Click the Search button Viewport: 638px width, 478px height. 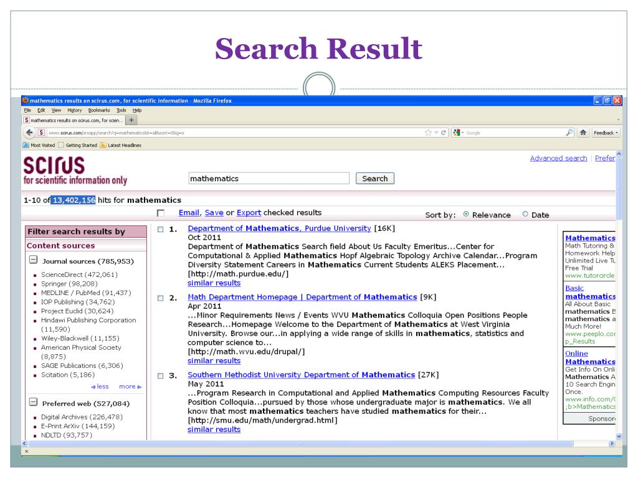click(x=374, y=179)
